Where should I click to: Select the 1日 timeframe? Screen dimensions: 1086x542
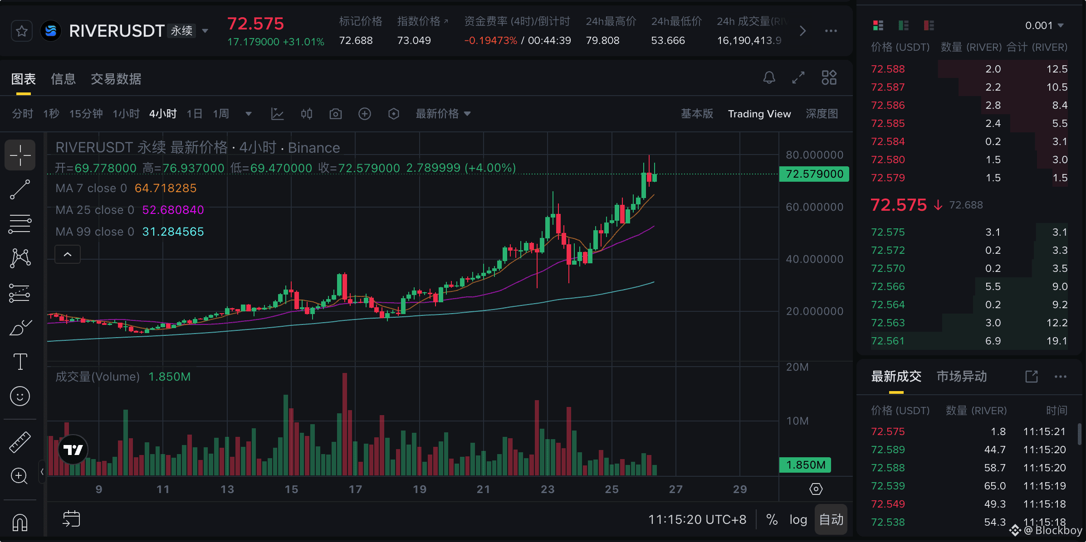(194, 114)
